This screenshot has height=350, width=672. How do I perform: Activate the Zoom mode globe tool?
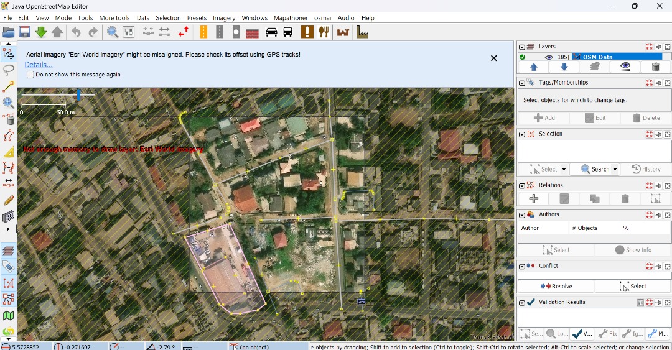(x=8, y=103)
